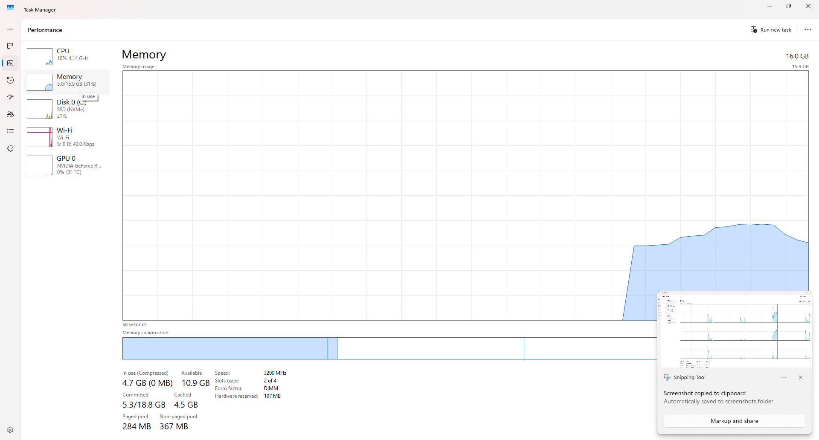
Task: Click the 'DIMM' form factor value
Action: click(271, 388)
